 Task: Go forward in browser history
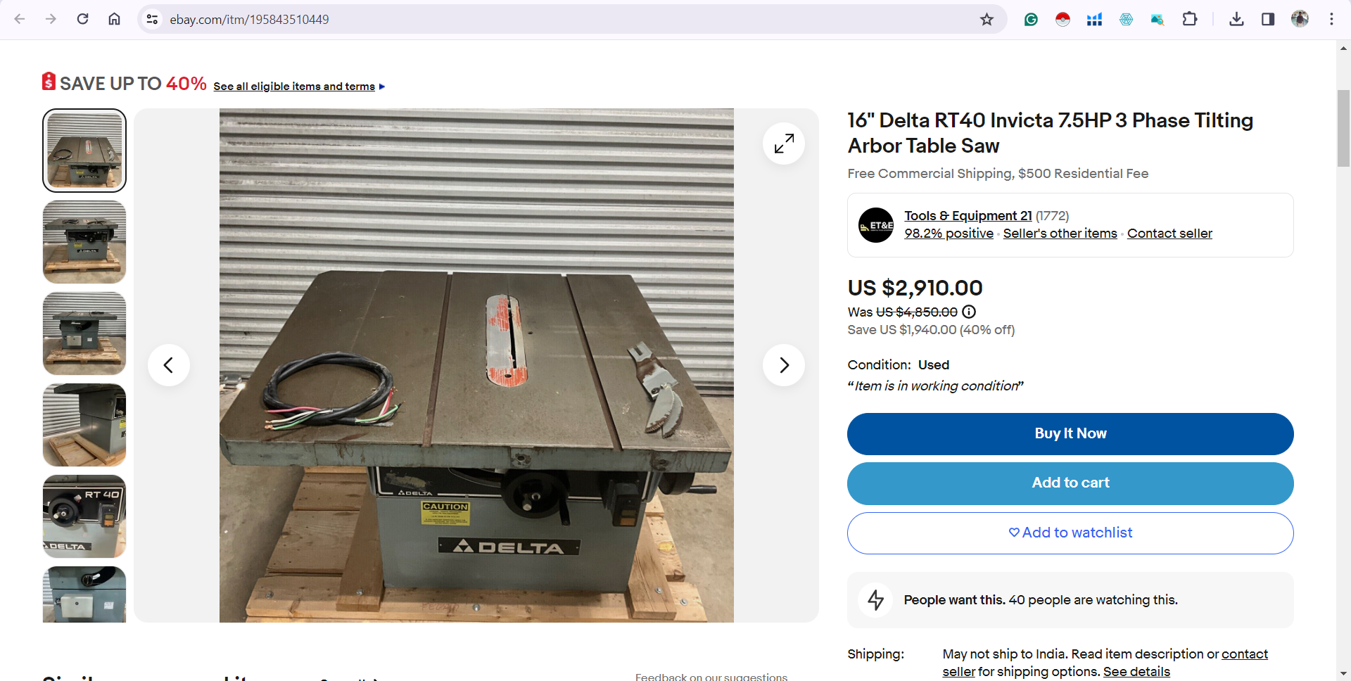click(x=51, y=19)
